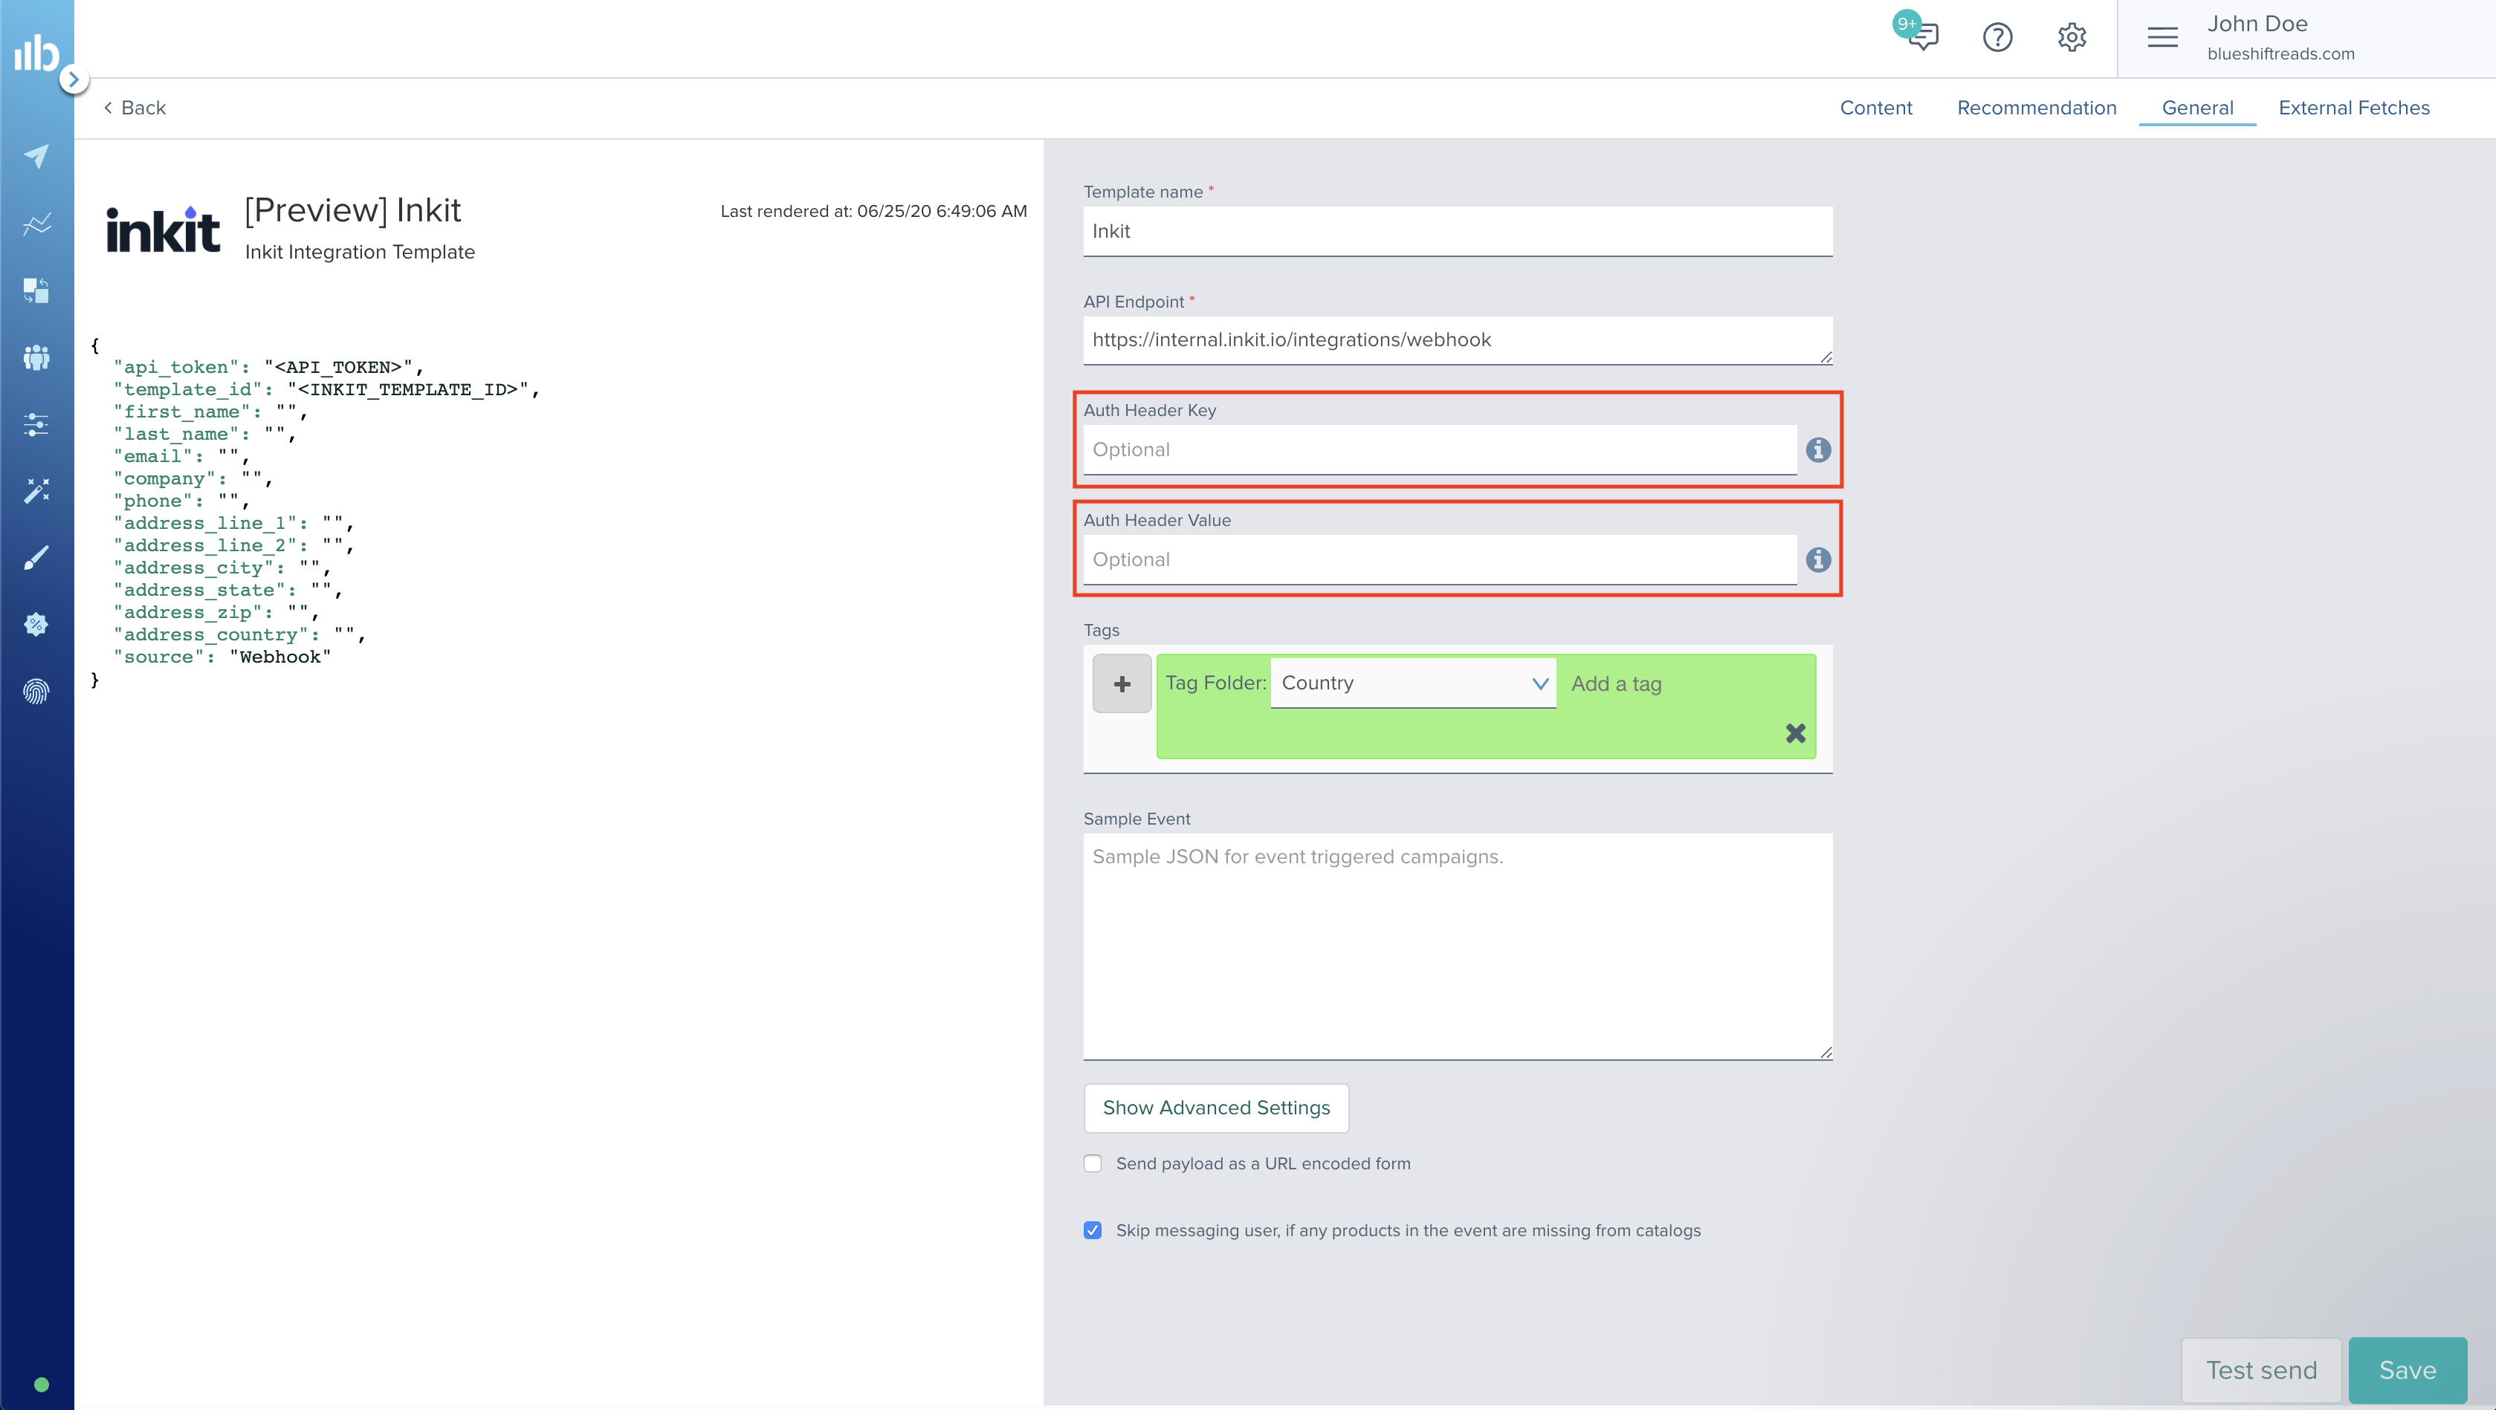Click the Inkit Integration Template subtitle
Image resolution: width=2496 pixels, height=1410 pixels.
click(x=360, y=252)
